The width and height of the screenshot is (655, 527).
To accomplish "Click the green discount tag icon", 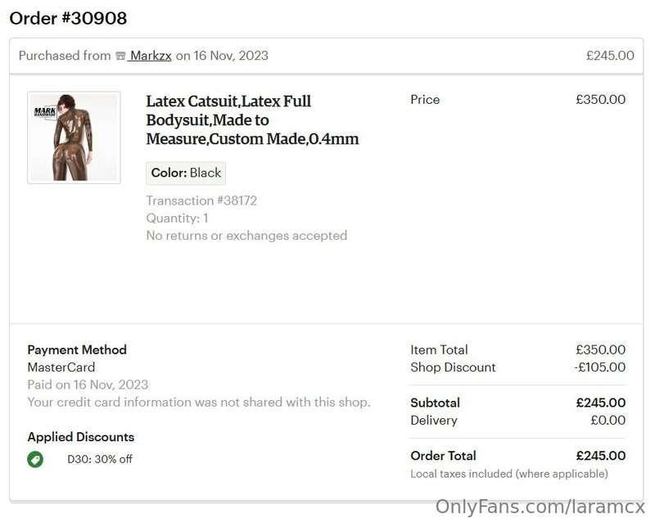I will (35, 459).
